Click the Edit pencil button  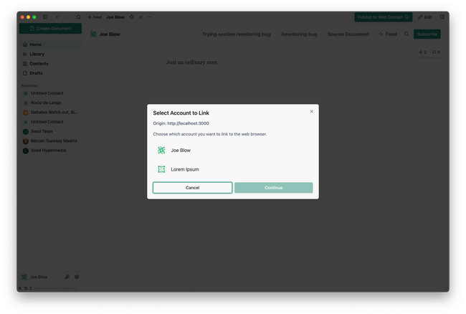pos(425,16)
